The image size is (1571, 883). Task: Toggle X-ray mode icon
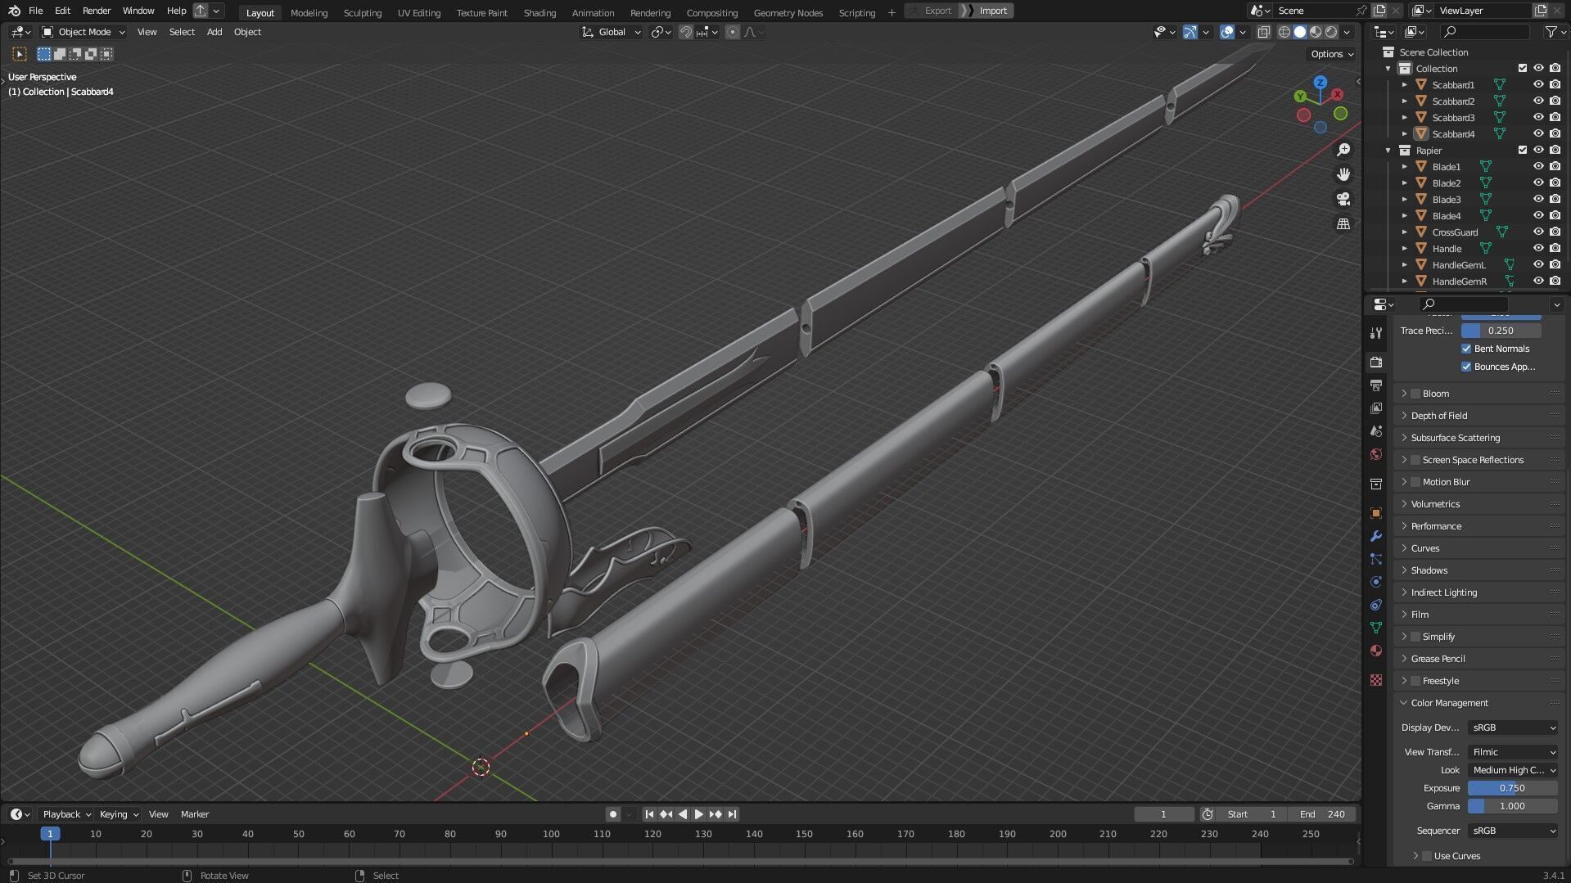point(1263,32)
